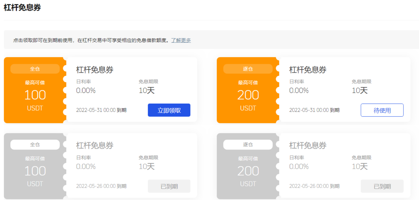This screenshot has height=200, width=419.
Task: Select the 逐仓 badge on orange coupon
Action: (248, 69)
